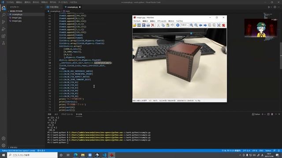The image size is (282, 158).
Task: Open the Options menu in IrfanView
Action: (x=162, y=21)
